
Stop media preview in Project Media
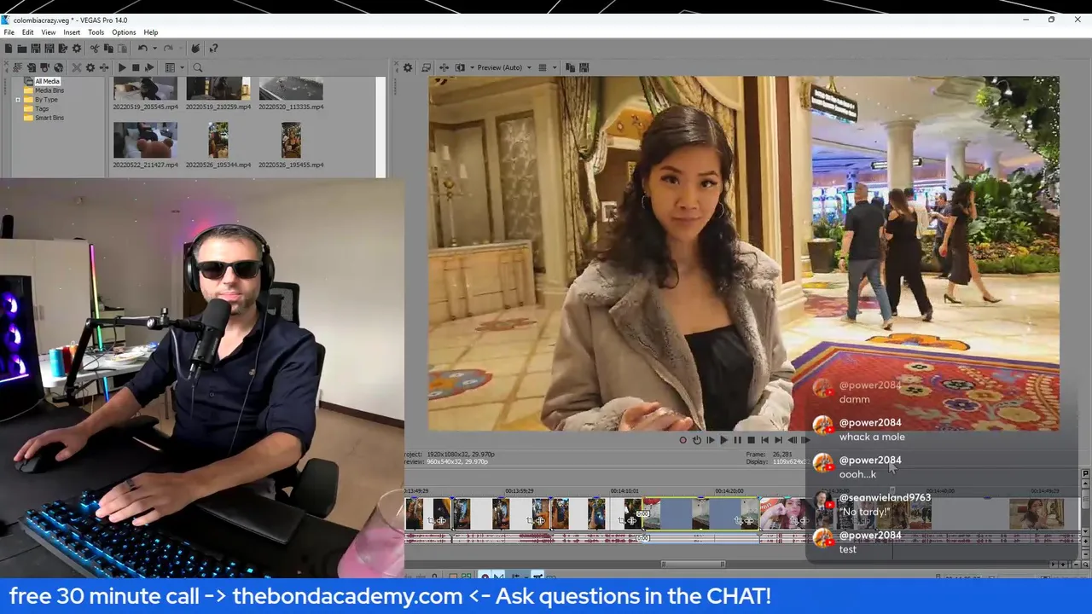pyautogui.click(x=136, y=67)
